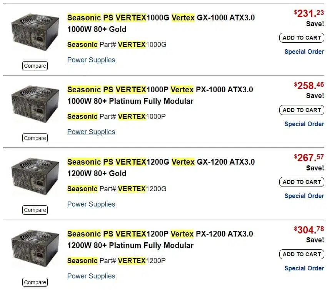Open Power Supplies category under VERTEX1200G
327x290 pixels.
[x=91, y=204]
